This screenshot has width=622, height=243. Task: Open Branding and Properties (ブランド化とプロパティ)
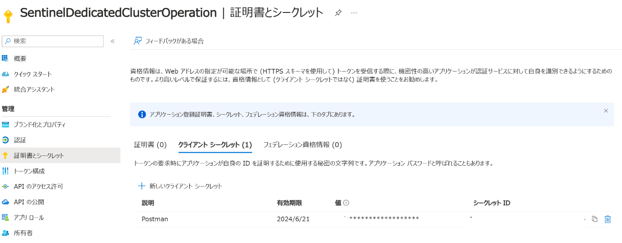tap(40, 124)
